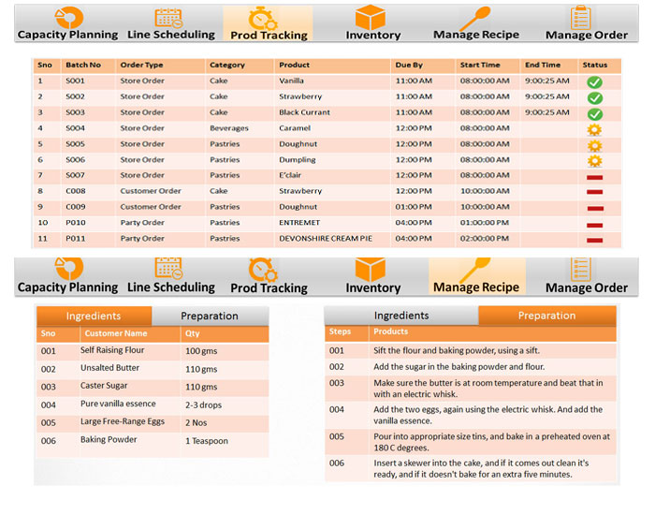Select the E'clair product cell
The height and width of the screenshot is (515, 655).
(290, 176)
